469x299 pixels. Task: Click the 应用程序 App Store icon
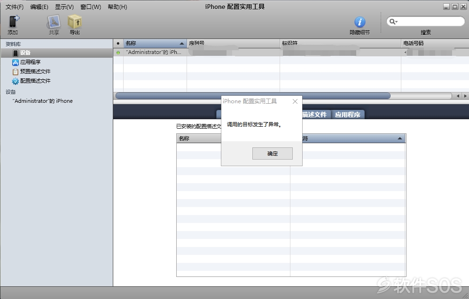(15, 62)
